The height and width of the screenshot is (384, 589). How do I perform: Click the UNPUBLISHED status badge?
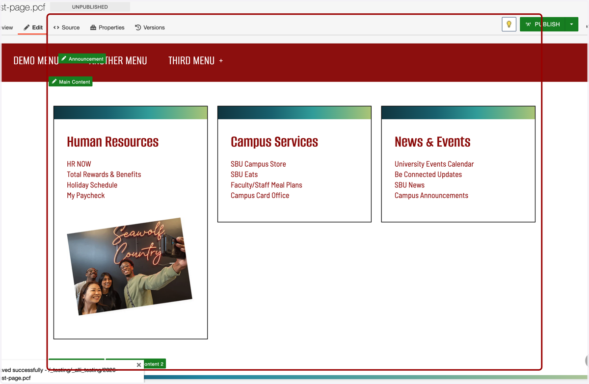(90, 7)
